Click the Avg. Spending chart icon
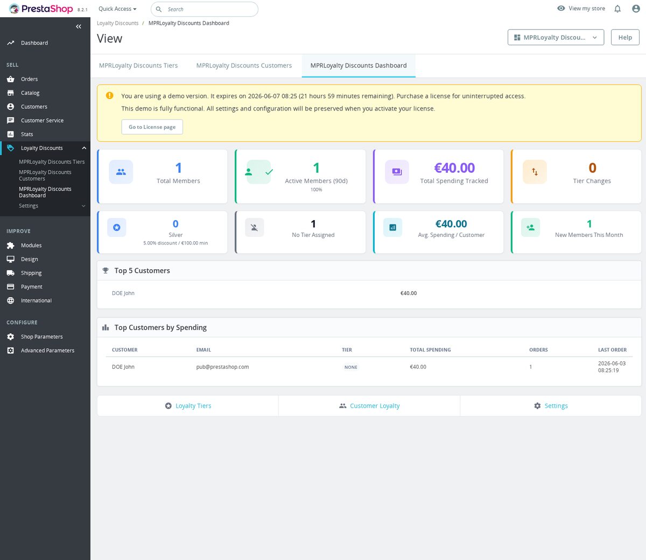Viewport: 646px width, 560px height. [392, 228]
